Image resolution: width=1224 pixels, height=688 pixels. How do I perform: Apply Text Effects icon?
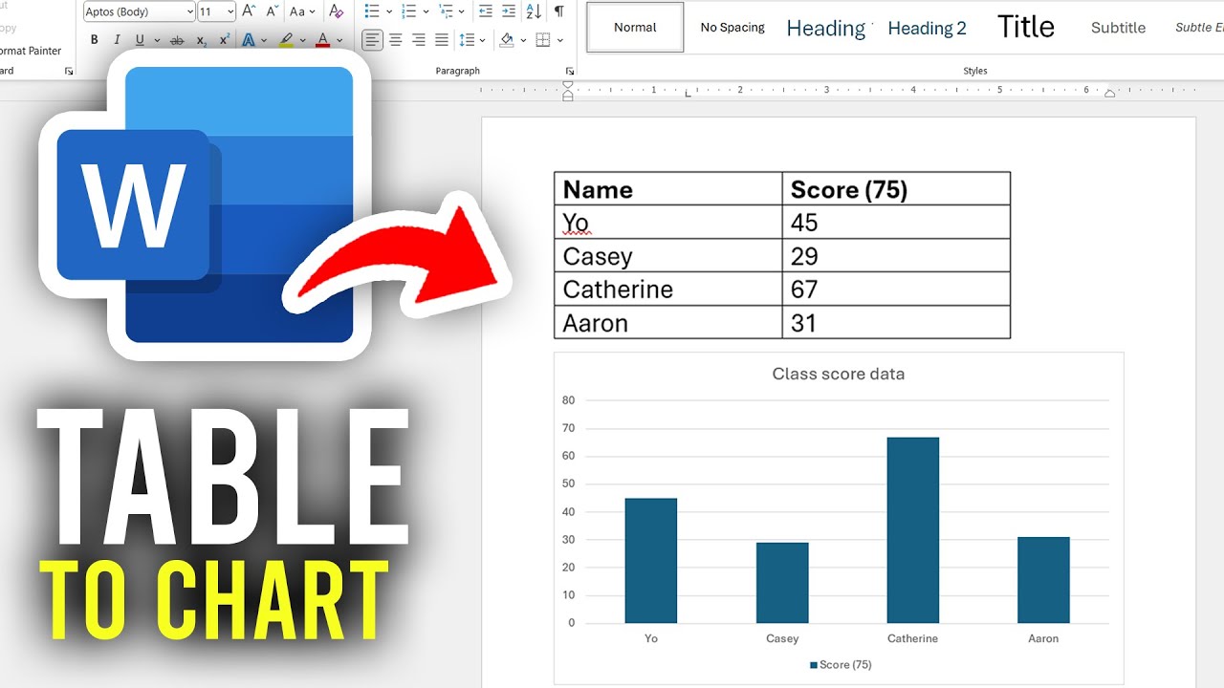tap(249, 40)
